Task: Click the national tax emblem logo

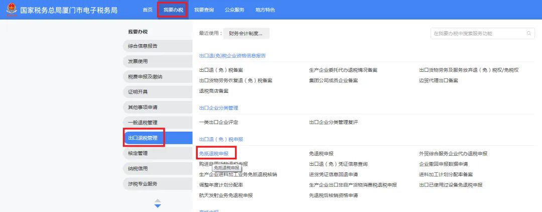Action: [12, 10]
